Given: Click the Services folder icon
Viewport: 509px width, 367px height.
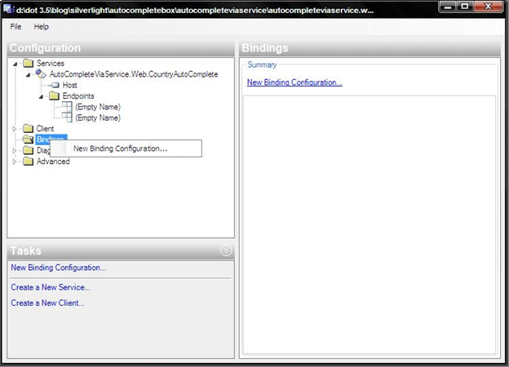Looking at the screenshot, I should pos(29,63).
